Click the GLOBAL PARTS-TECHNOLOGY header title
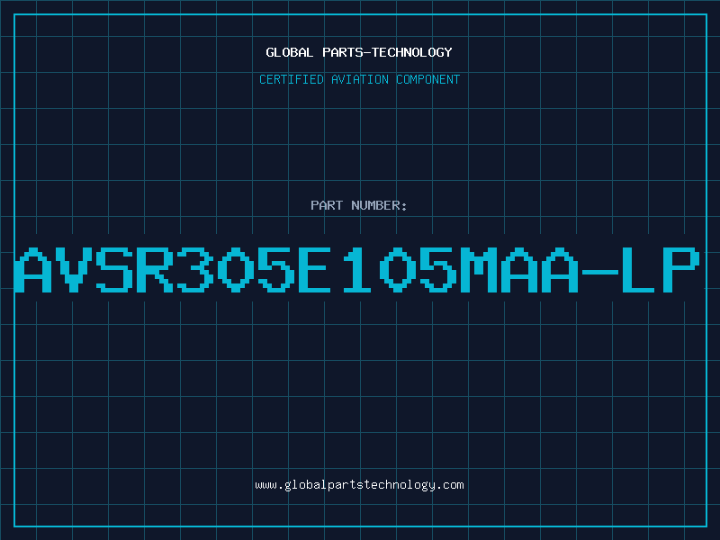Image resolution: width=720 pixels, height=540 pixels. pos(359,52)
